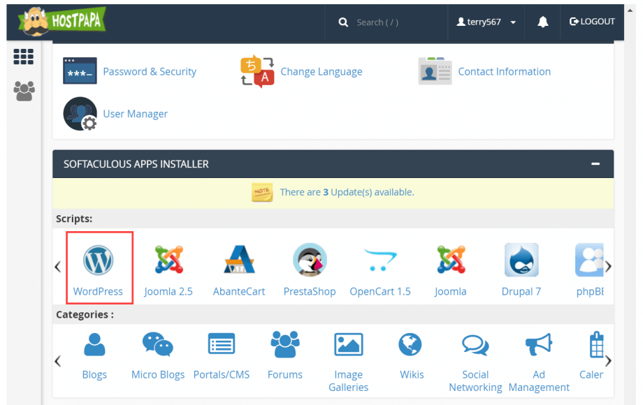643x405 pixels.
Task: Open the Joomla 2.5 script
Action: pyautogui.click(x=168, y=267)
